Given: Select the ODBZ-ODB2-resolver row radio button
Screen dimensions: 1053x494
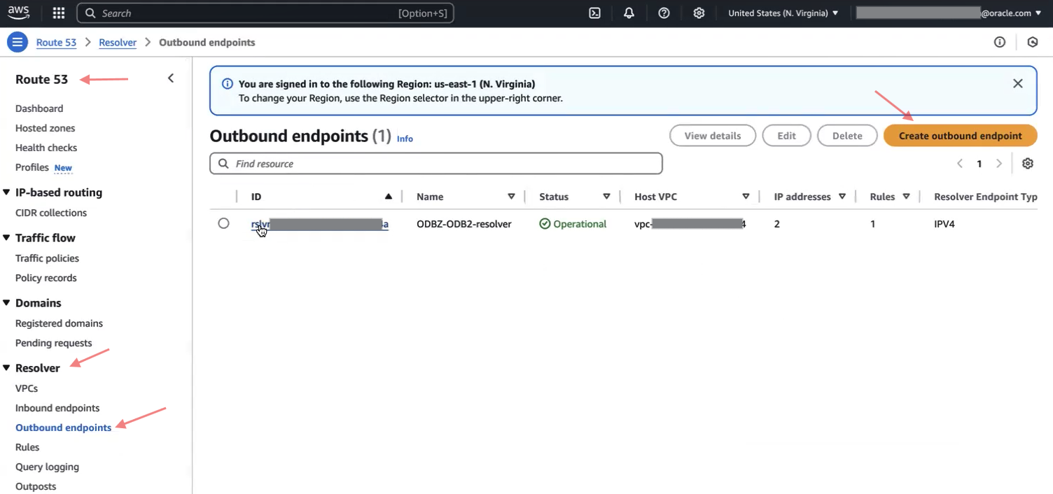Looking at the screenshot, I should [x=223, y=223].
